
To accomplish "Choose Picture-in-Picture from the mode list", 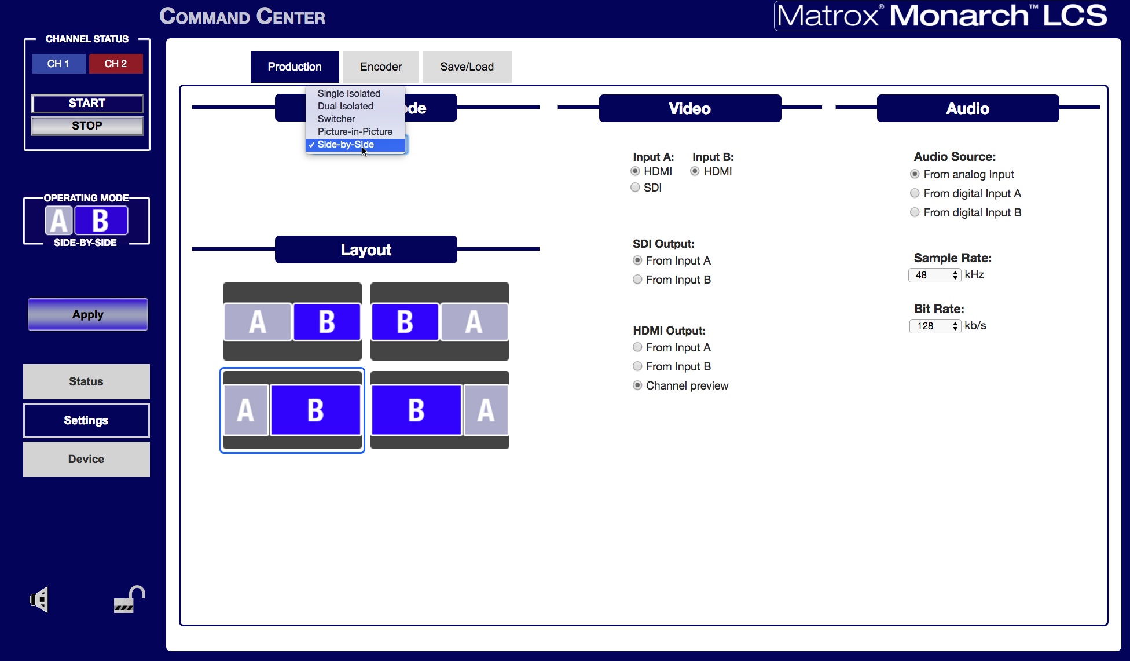I will (355, 131).
